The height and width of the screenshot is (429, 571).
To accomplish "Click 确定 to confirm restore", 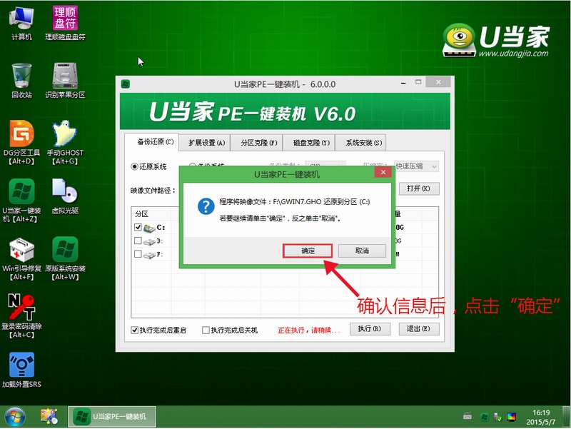I will pyautogui.click(x=308, y=251).
